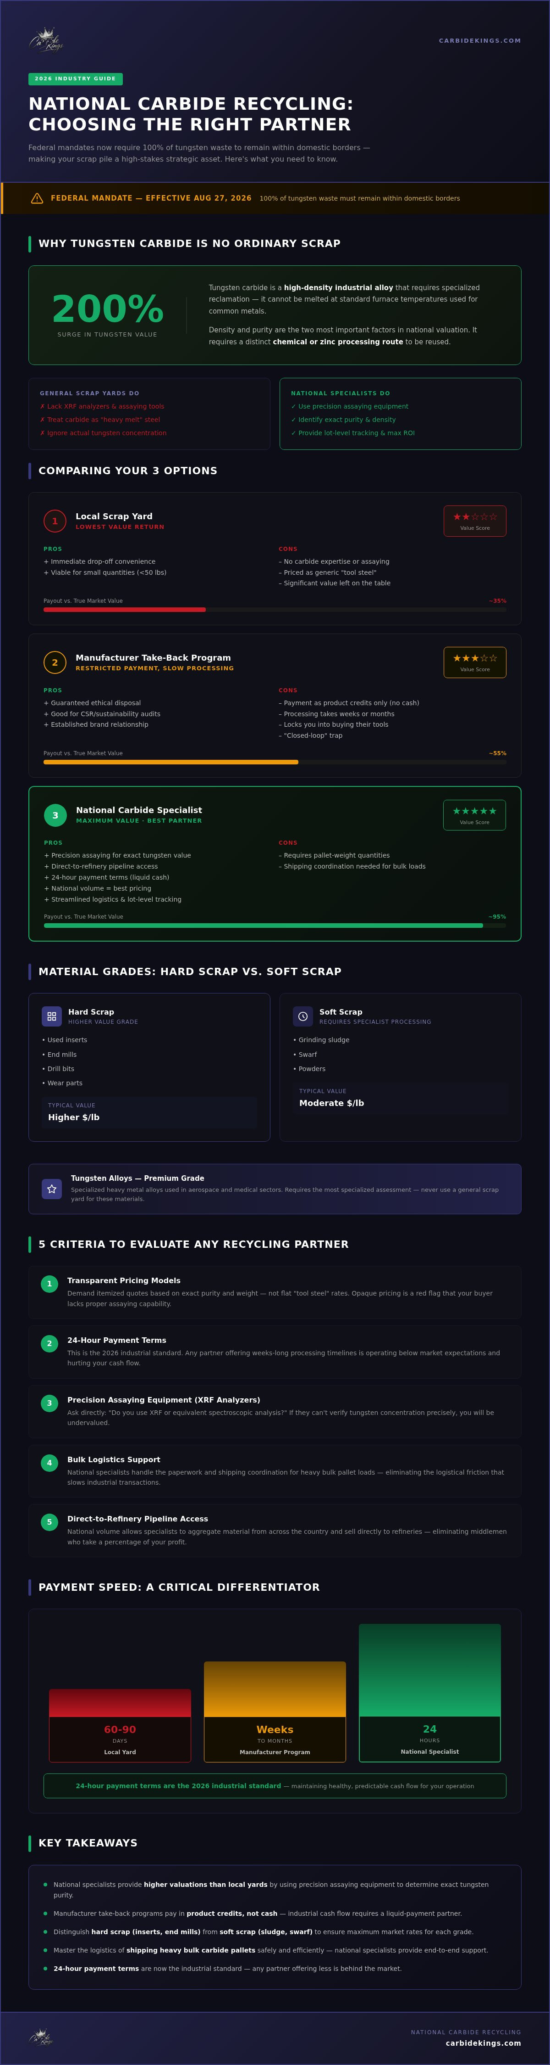Open the carbidekings.com footer link

[x=483, y=2043]
